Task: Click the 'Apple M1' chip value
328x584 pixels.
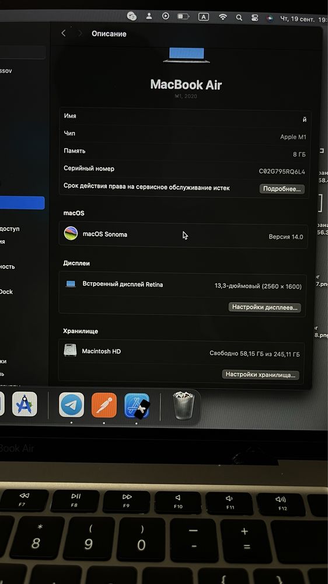Action: pos(293,137)
